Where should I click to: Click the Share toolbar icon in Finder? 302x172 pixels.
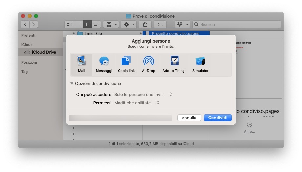pos(145,24)
